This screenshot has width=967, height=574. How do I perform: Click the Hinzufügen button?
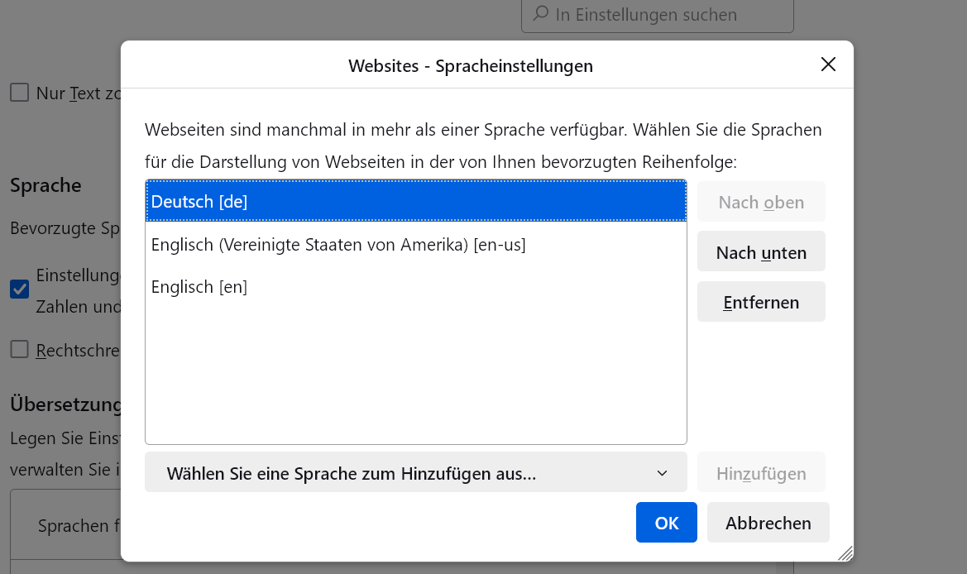[761, 473]
